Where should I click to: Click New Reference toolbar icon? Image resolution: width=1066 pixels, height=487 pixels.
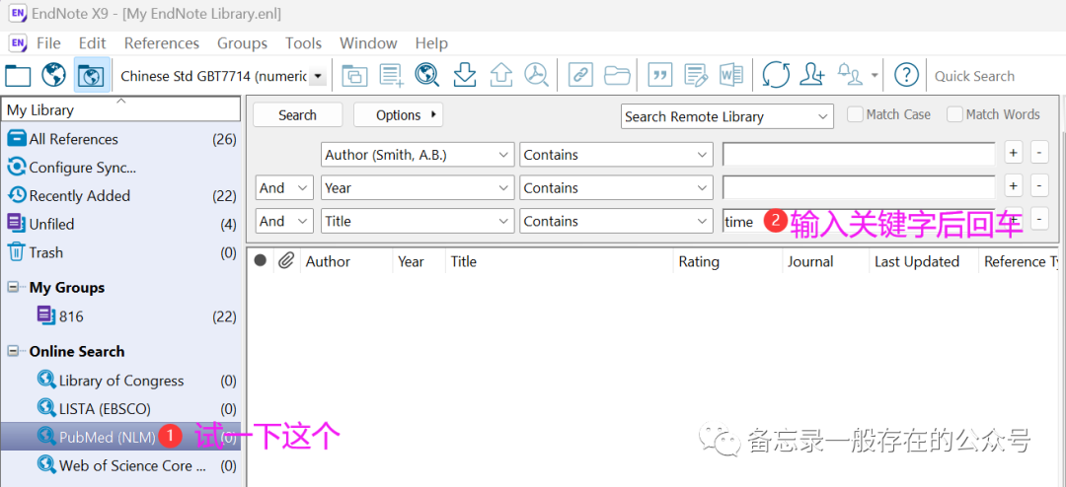tap(392, 75)
